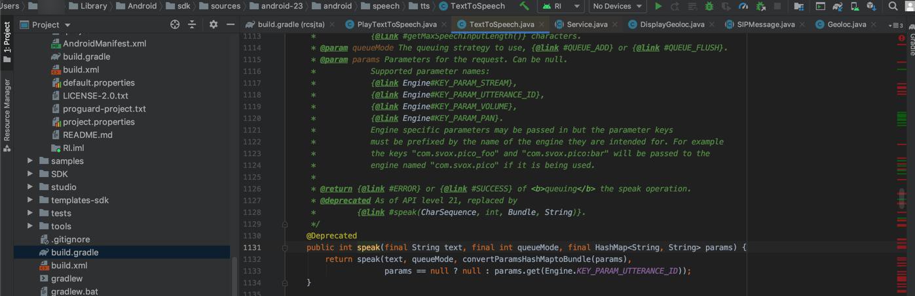The height and width of the screenshot is (296, 915).
Task: Select RI.iml file
Action: click(x=73, y=148)
